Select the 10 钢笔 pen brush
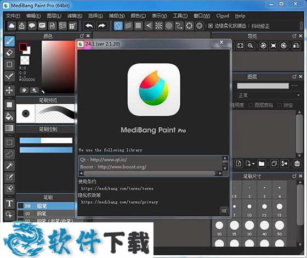The height and width of the screenshot is (258, 307). tap(46, 214)
